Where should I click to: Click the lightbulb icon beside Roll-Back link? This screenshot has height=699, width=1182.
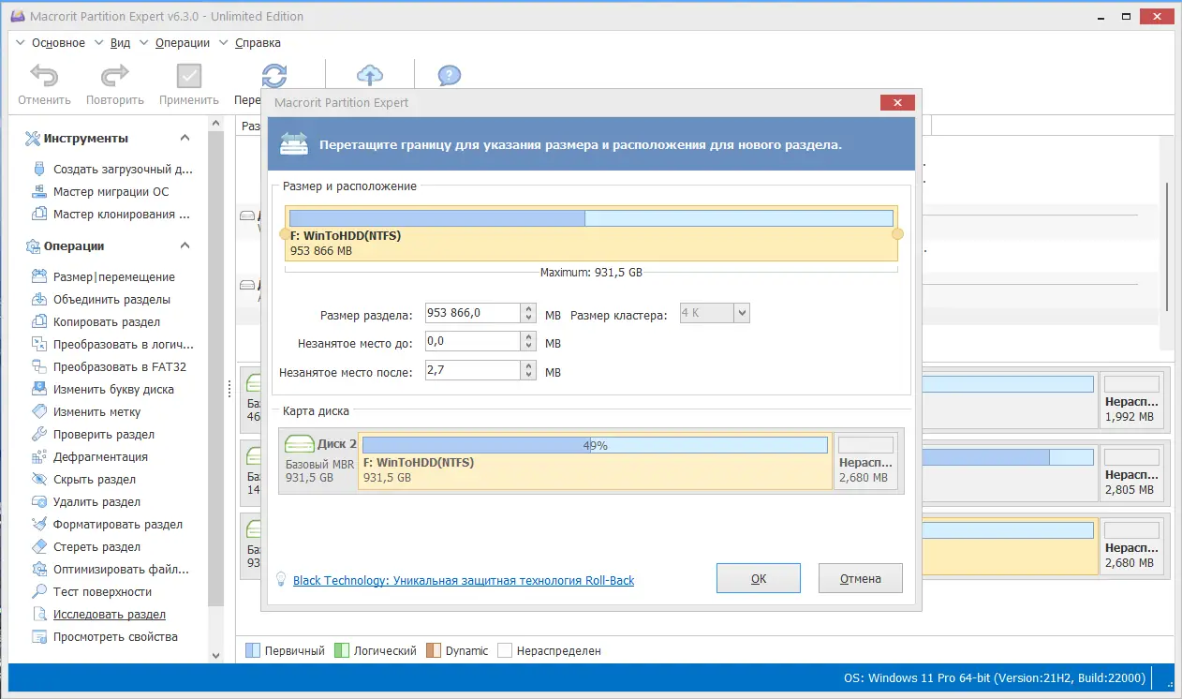click(280, 580)
